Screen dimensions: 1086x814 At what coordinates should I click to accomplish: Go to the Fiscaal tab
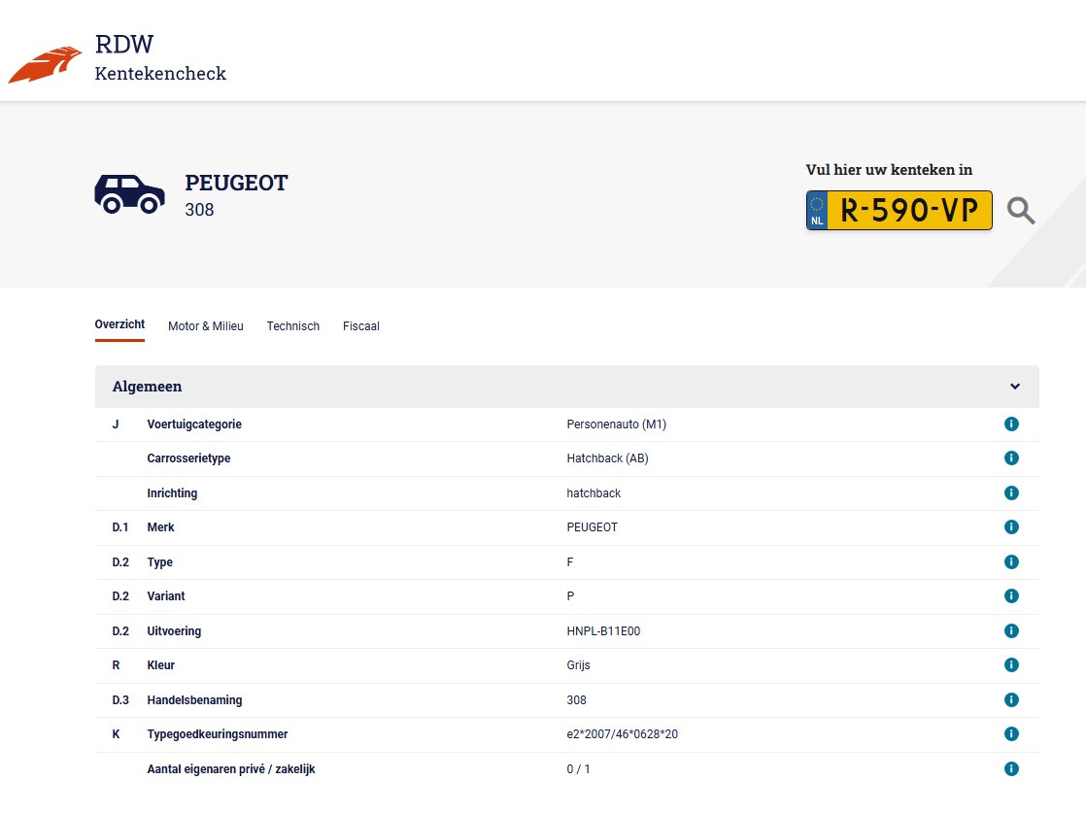(x=360, y=326)
